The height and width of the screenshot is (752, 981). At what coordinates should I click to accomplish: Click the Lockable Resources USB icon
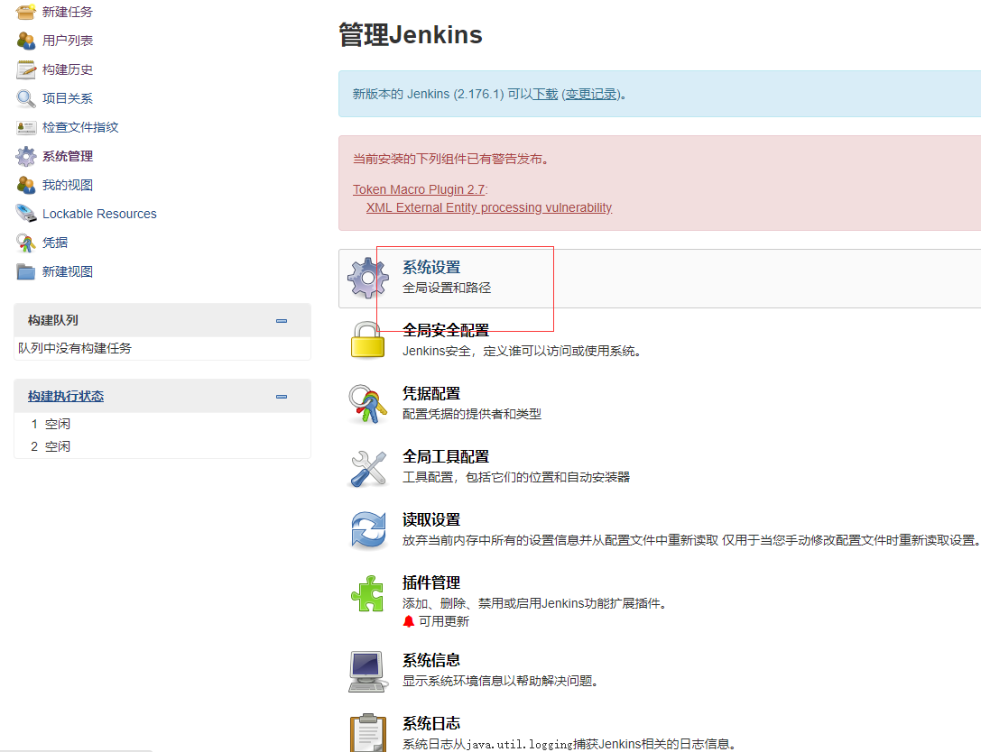[x=25, y=214]
